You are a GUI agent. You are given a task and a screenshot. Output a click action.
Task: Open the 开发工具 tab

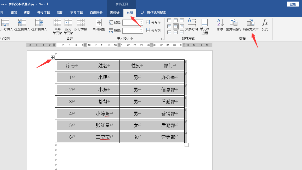pyautogui.click(x=43, y=13)
